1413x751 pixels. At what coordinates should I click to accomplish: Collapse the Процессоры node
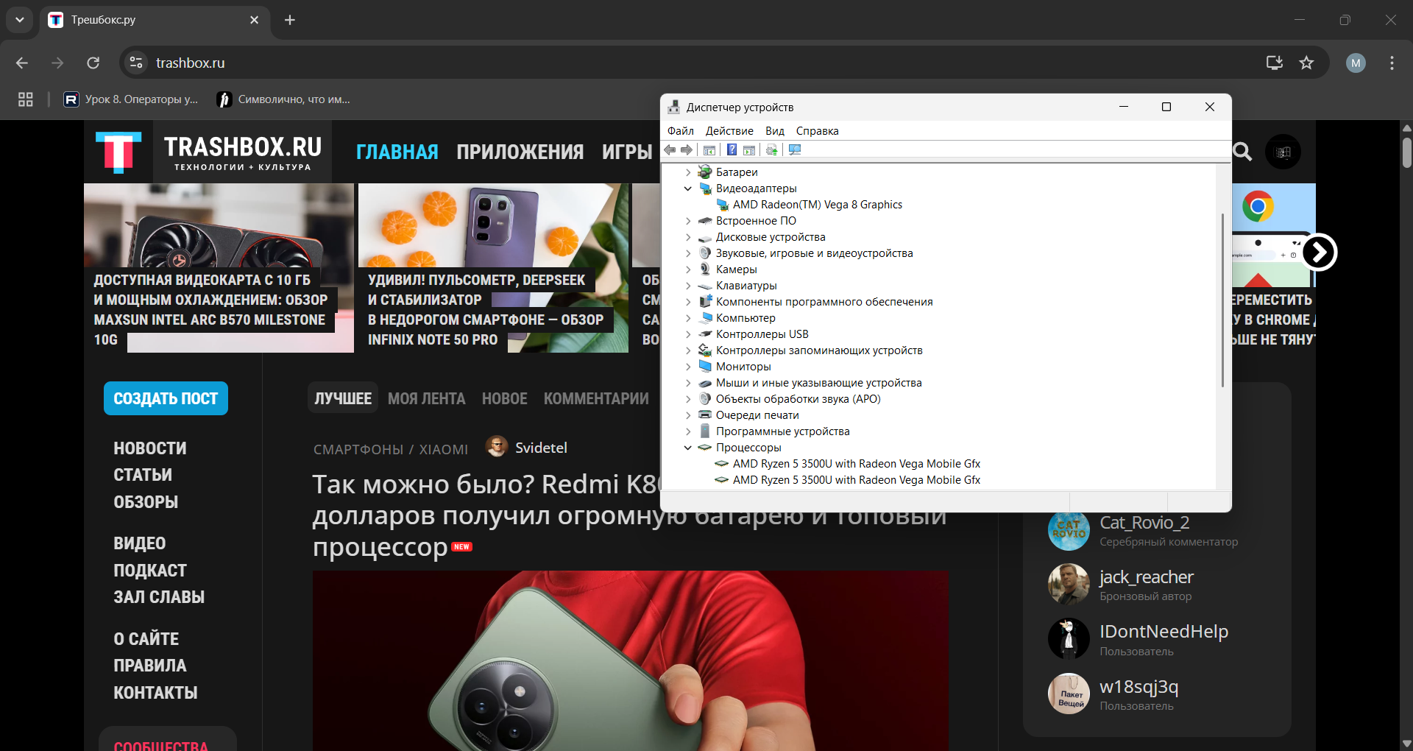688,448
